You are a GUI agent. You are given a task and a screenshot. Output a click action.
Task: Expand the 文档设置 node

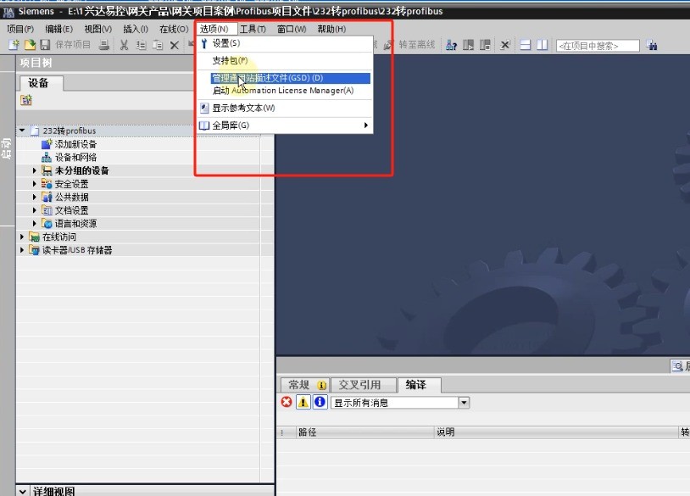[x=34, y=210]
